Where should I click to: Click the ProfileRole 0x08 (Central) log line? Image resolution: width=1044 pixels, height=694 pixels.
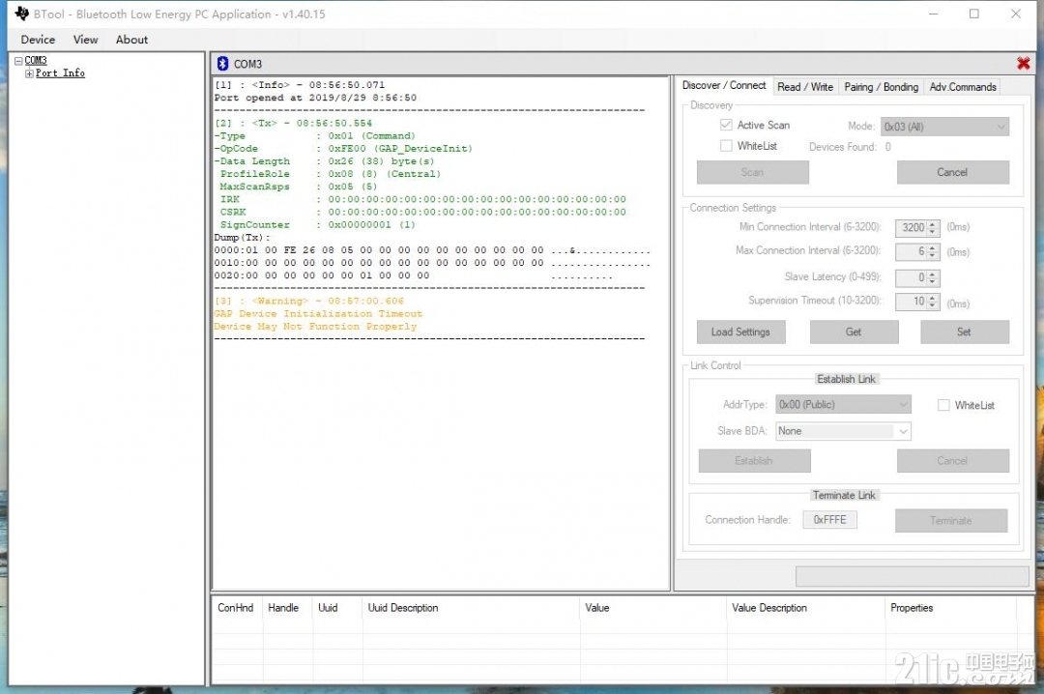331,174
